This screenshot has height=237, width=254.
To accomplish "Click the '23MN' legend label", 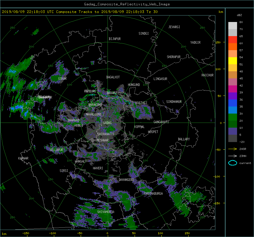I will (243, 156).
